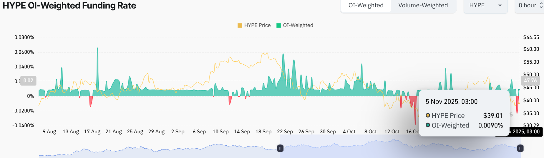Toggle the OI-Weighted legend series label

point(298,25)
